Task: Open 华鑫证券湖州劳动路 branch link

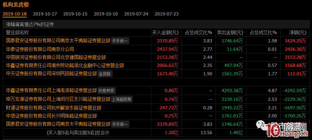Action: 65,65
